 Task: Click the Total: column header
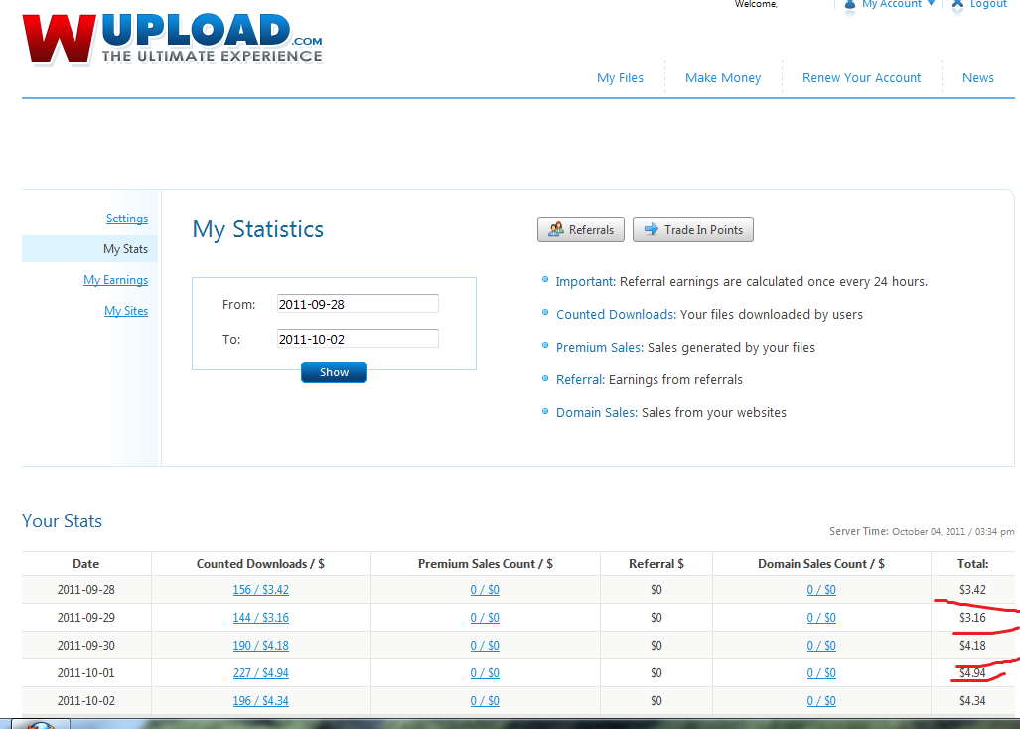(972, 564)
